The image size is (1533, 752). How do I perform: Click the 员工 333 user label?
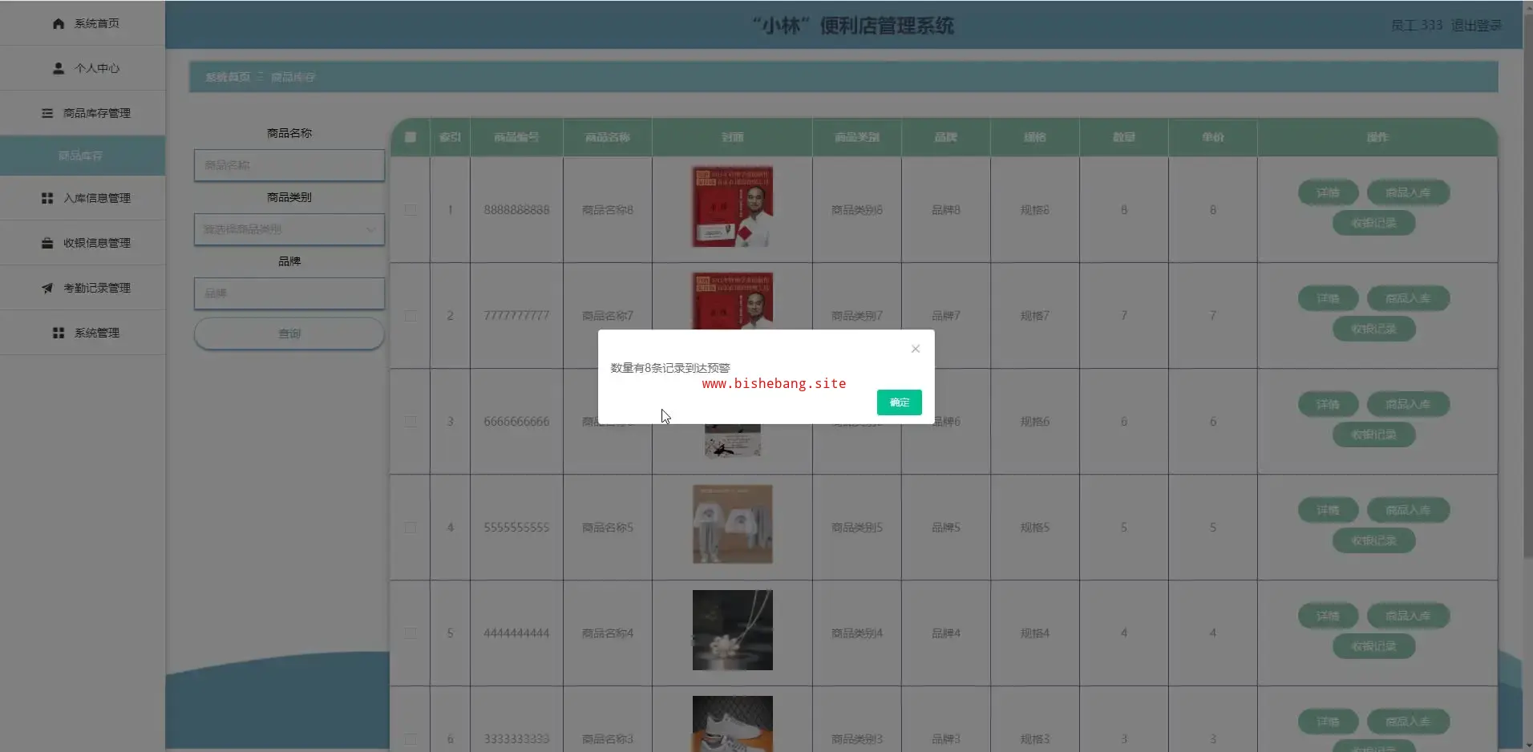[1417, 26]
